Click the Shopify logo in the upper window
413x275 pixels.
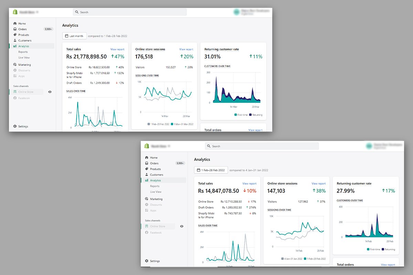15,12
